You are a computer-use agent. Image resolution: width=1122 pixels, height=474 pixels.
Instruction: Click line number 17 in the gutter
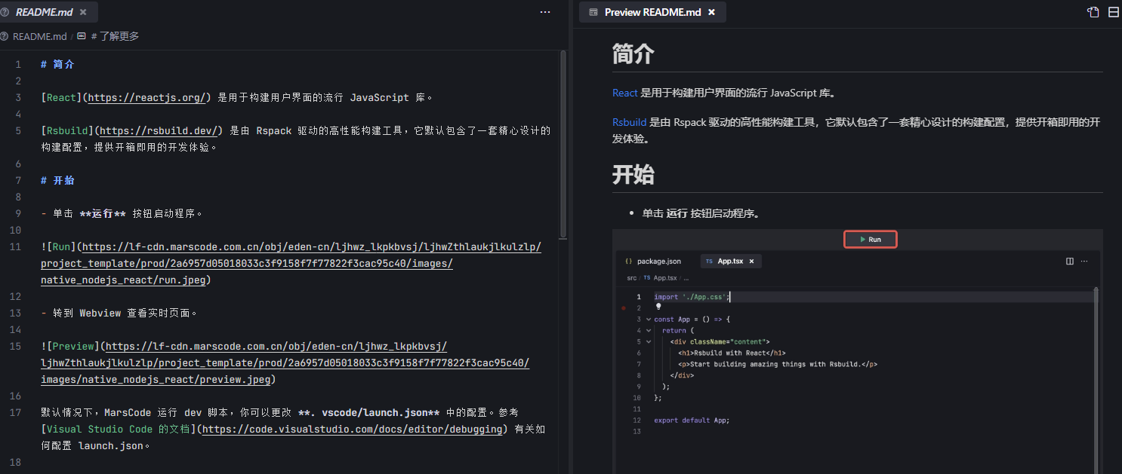[x=16, y=412]
